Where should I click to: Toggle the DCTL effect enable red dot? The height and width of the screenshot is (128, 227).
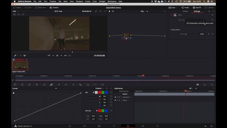(171, 15)
